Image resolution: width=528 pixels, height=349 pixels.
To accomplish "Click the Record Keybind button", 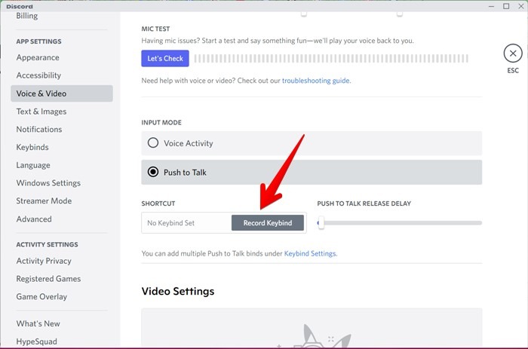I will coord(267,223).
